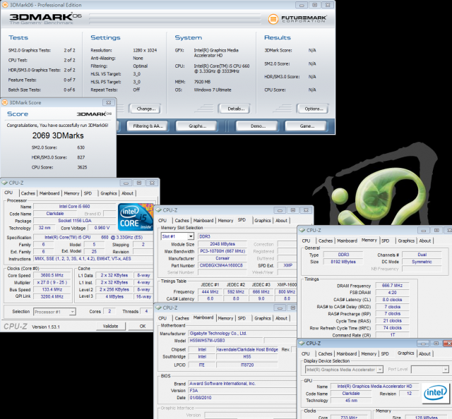Image resolution: width=452 pixels, height=419 pixels.
Task: Click the CAS# Latency 8.0 clocks value
Action: [392, 300]
